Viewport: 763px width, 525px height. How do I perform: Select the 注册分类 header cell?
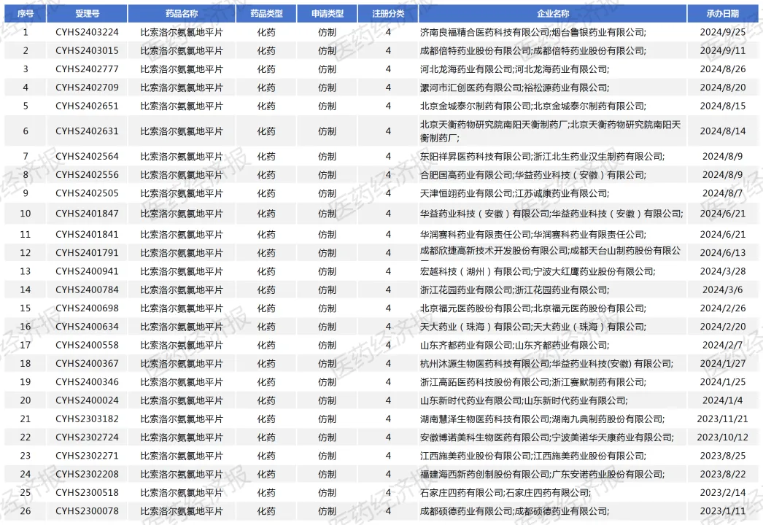click(x=387, y=13)
